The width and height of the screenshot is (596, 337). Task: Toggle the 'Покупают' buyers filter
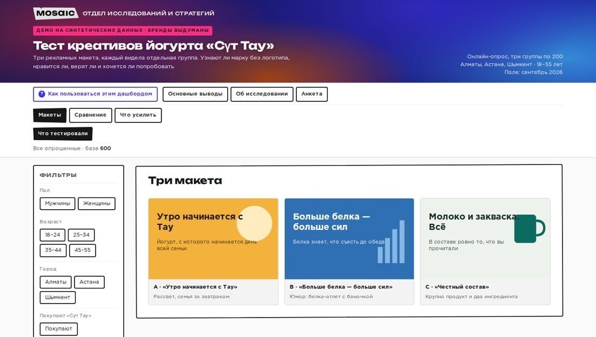tap(58, 329)
